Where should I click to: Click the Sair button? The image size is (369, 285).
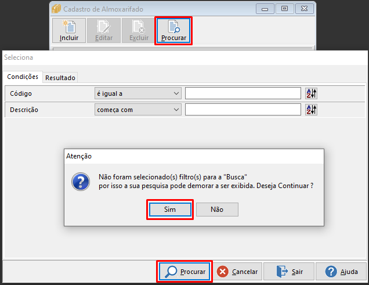tap(289, 272)
